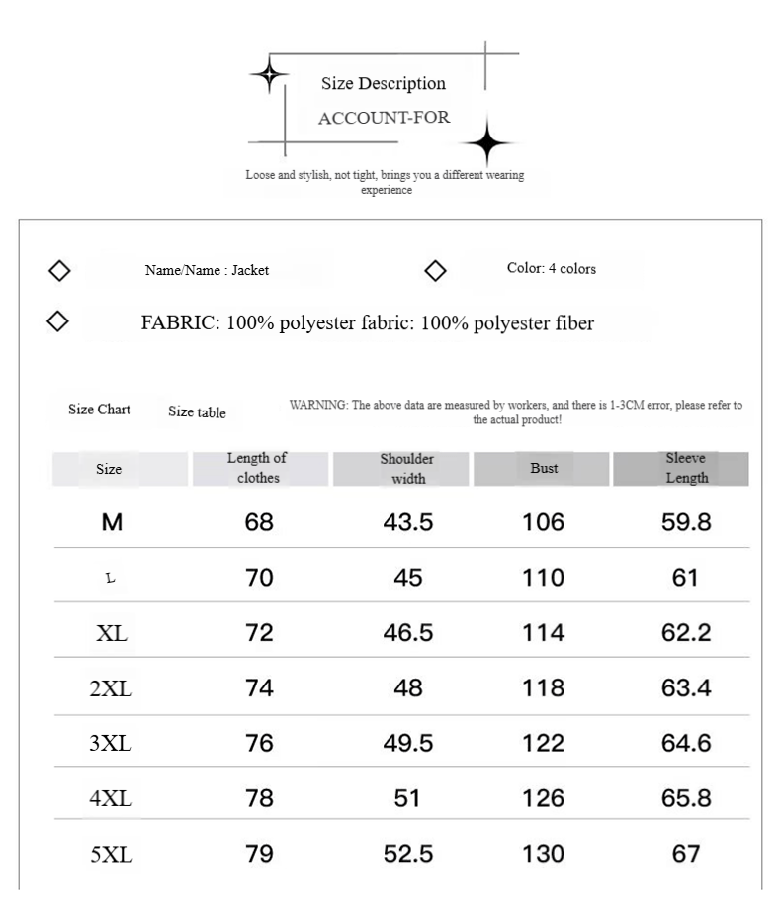
Task: Click the diamond icon next to Color: 4 colors
Action: click(x=435, y=270)
